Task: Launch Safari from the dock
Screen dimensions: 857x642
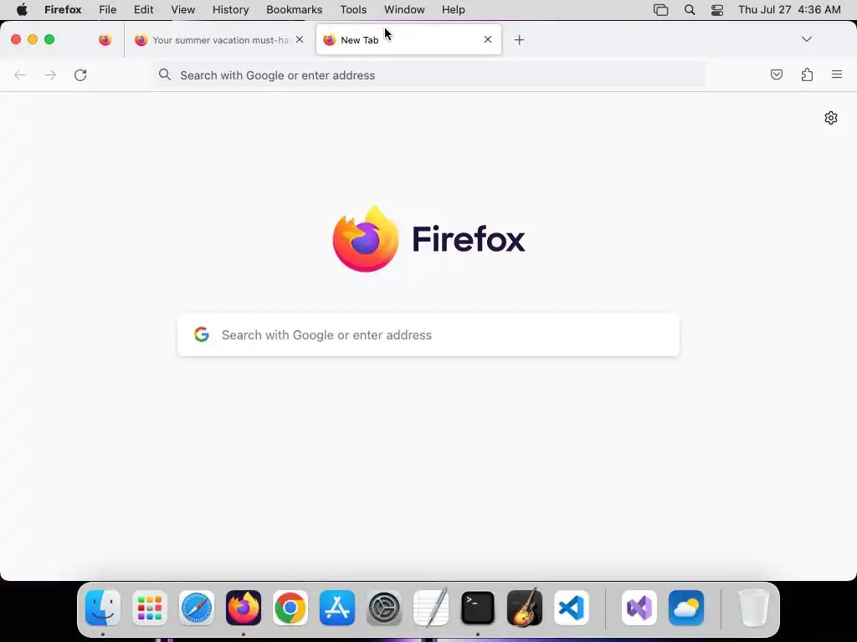Action: pyautogui.click(x=197, y=608)
